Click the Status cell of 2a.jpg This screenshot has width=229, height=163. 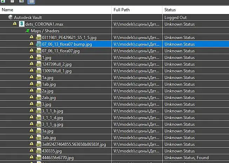point(196,91)
